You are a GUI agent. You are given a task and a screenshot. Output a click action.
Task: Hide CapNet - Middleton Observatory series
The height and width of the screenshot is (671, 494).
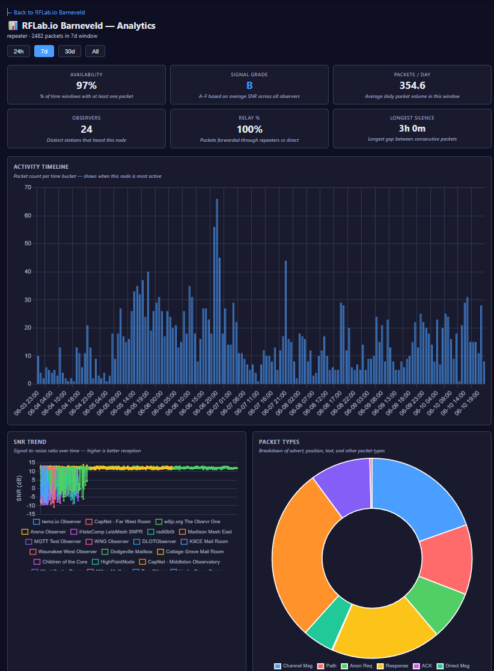pyautogui.click(x=180, y=562)
